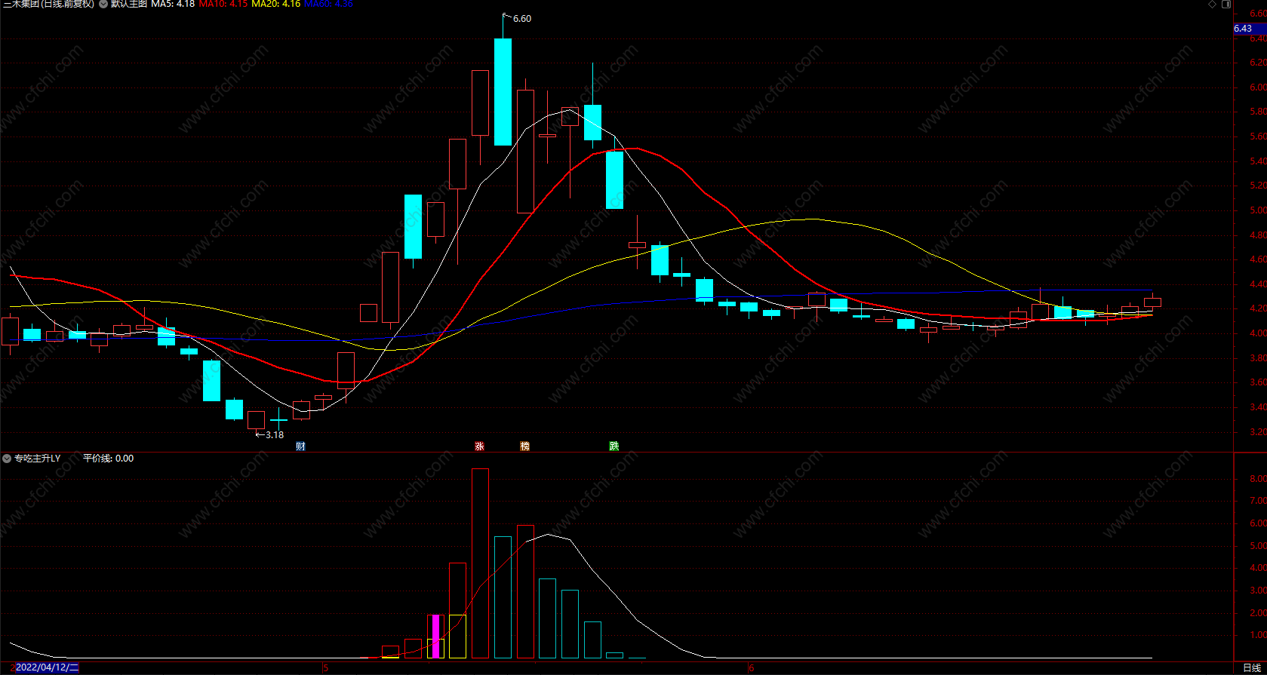Open the 专吃主升LY indicator dropdown
The image size is (1267, 675).
click(7, 459)
